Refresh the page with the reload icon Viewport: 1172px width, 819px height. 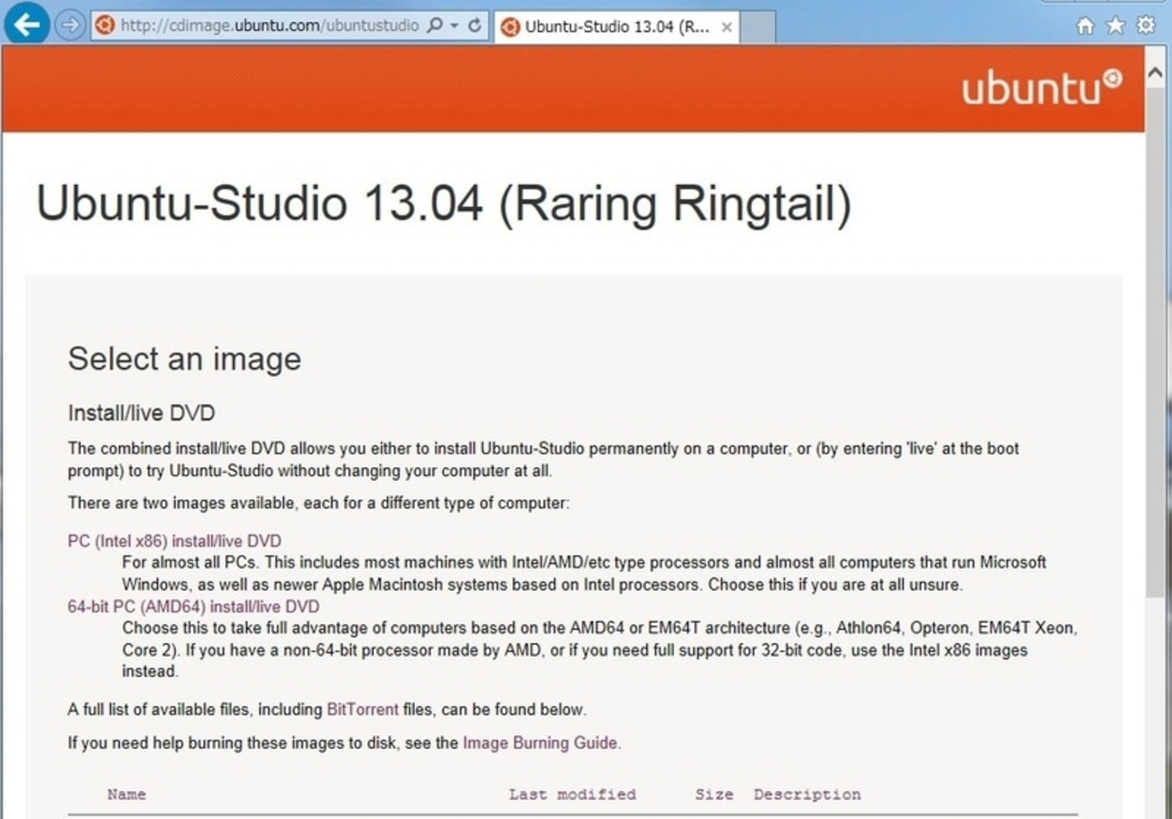(x=475, y=25)
